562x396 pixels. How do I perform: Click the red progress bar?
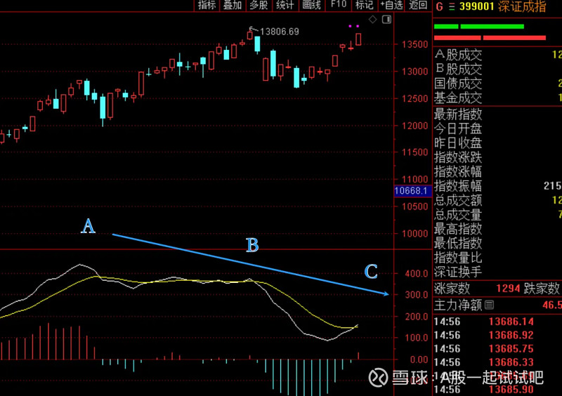point(490,38)
